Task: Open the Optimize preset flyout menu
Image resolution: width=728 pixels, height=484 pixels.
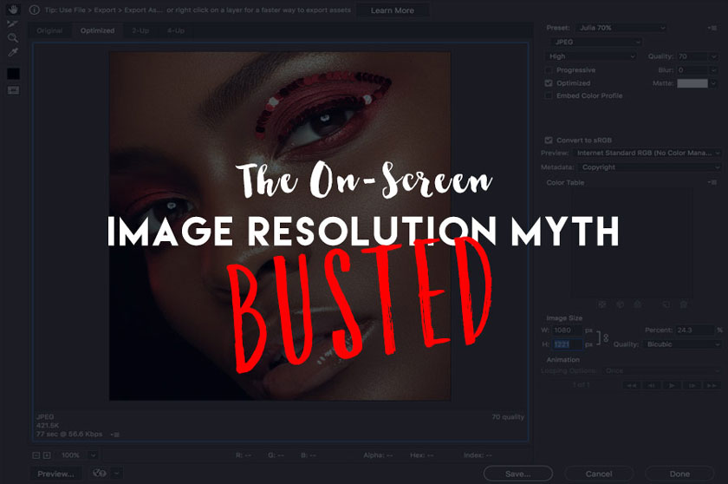Action: coord(712,28)
